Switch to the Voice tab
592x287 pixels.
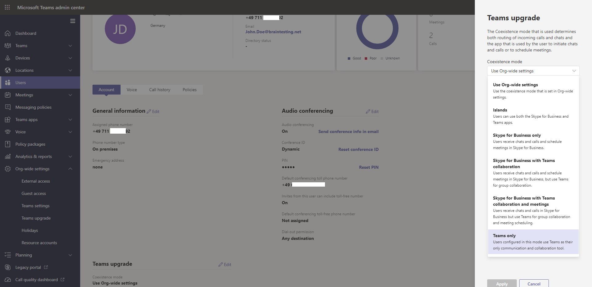click(132, 90)
